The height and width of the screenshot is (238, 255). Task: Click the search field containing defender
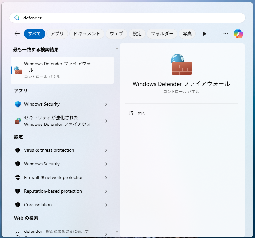pyautogui.click(x=127, y=18)
